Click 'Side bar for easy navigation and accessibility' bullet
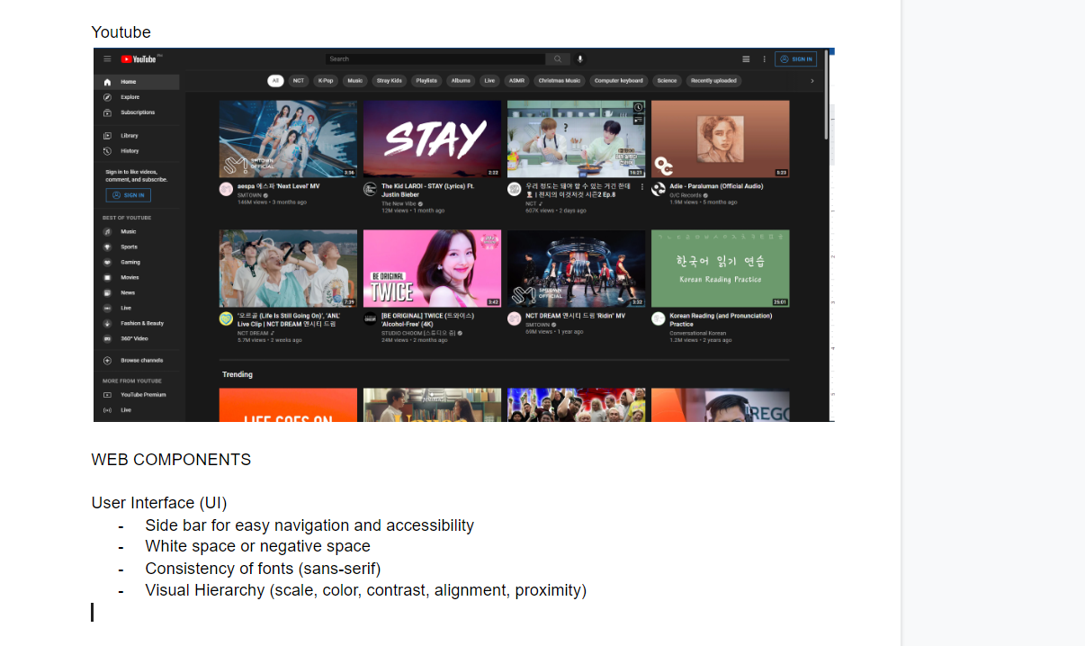This screenshot has width=1085, height=646. [309, 525]
